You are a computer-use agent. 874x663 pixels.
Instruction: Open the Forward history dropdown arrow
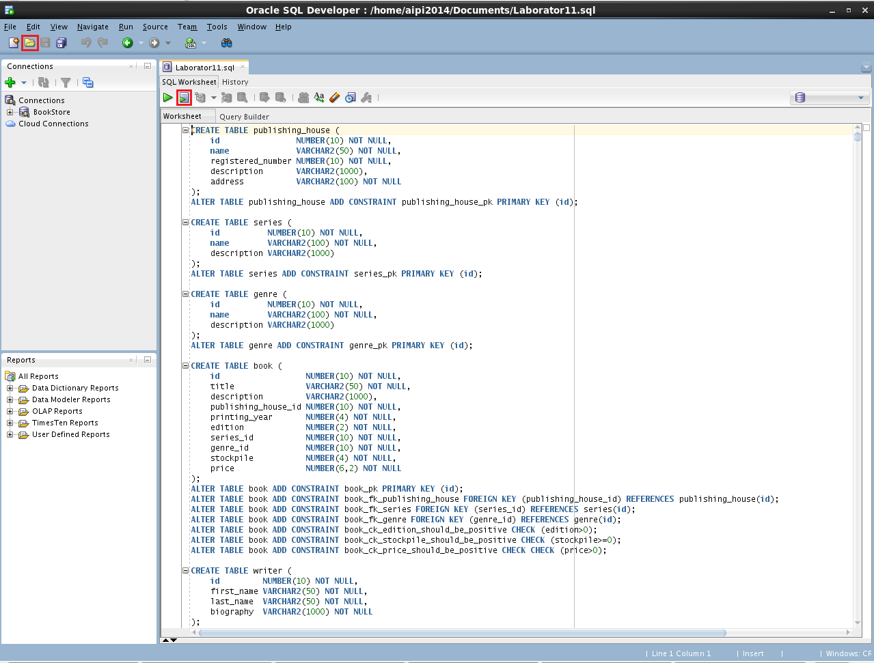(168, 43)
